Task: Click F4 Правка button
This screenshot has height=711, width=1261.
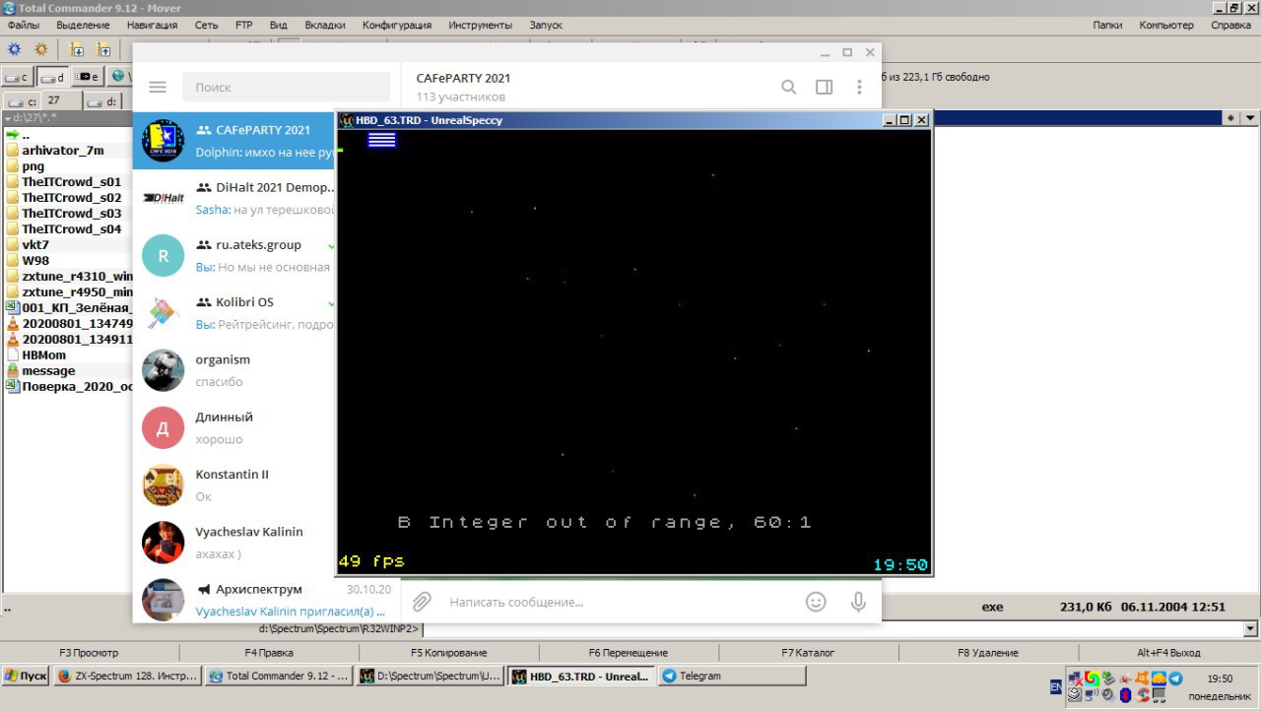Action: (x=269, y=652)
